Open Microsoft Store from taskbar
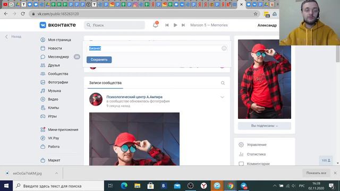 (x=150, y=186)
